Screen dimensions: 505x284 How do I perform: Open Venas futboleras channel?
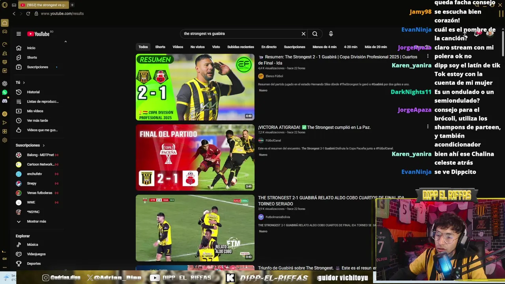coord(37,193)
